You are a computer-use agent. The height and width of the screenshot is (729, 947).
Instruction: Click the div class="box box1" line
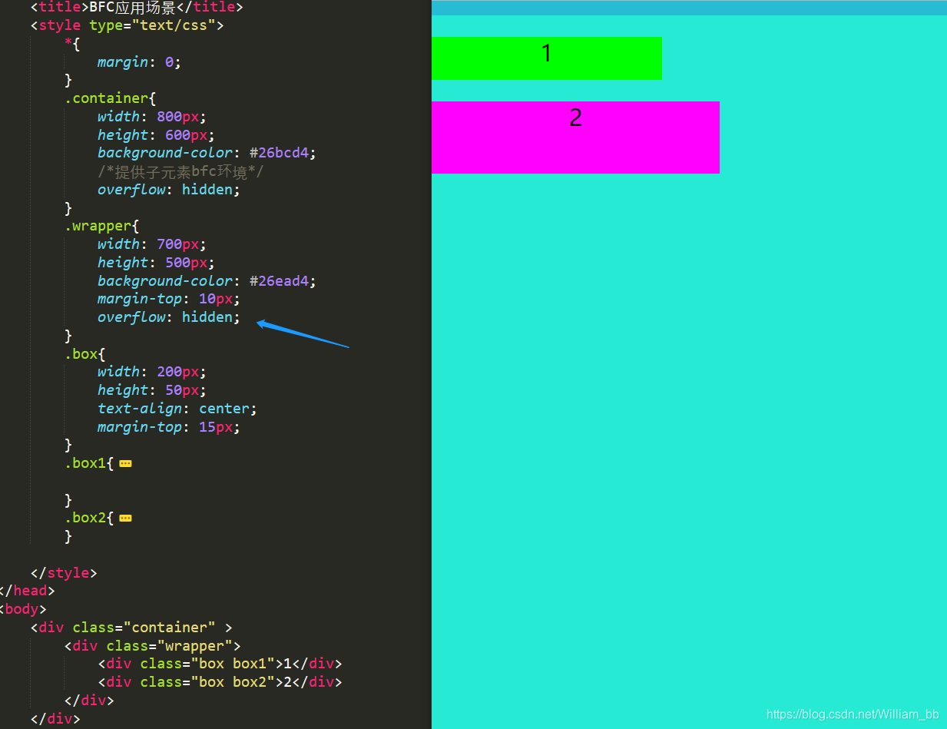220,664
